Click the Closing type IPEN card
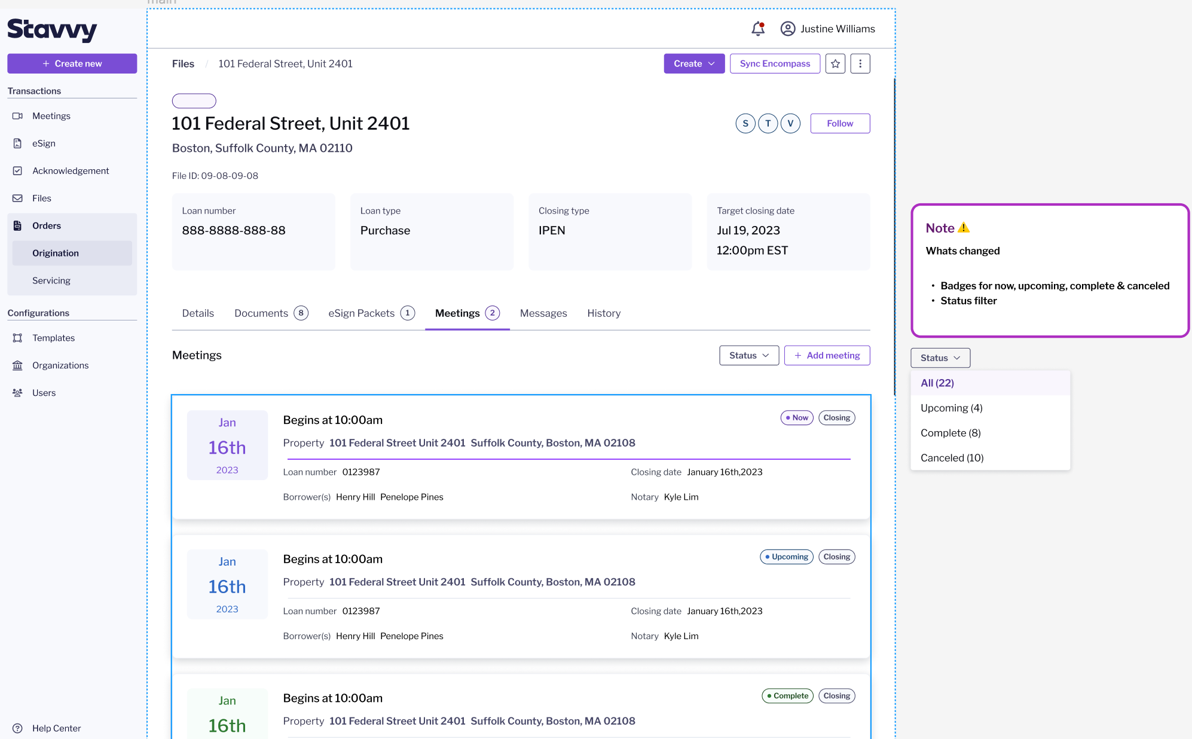The width and height of the screenshot is (1192, 739). [x=610, y=232]
